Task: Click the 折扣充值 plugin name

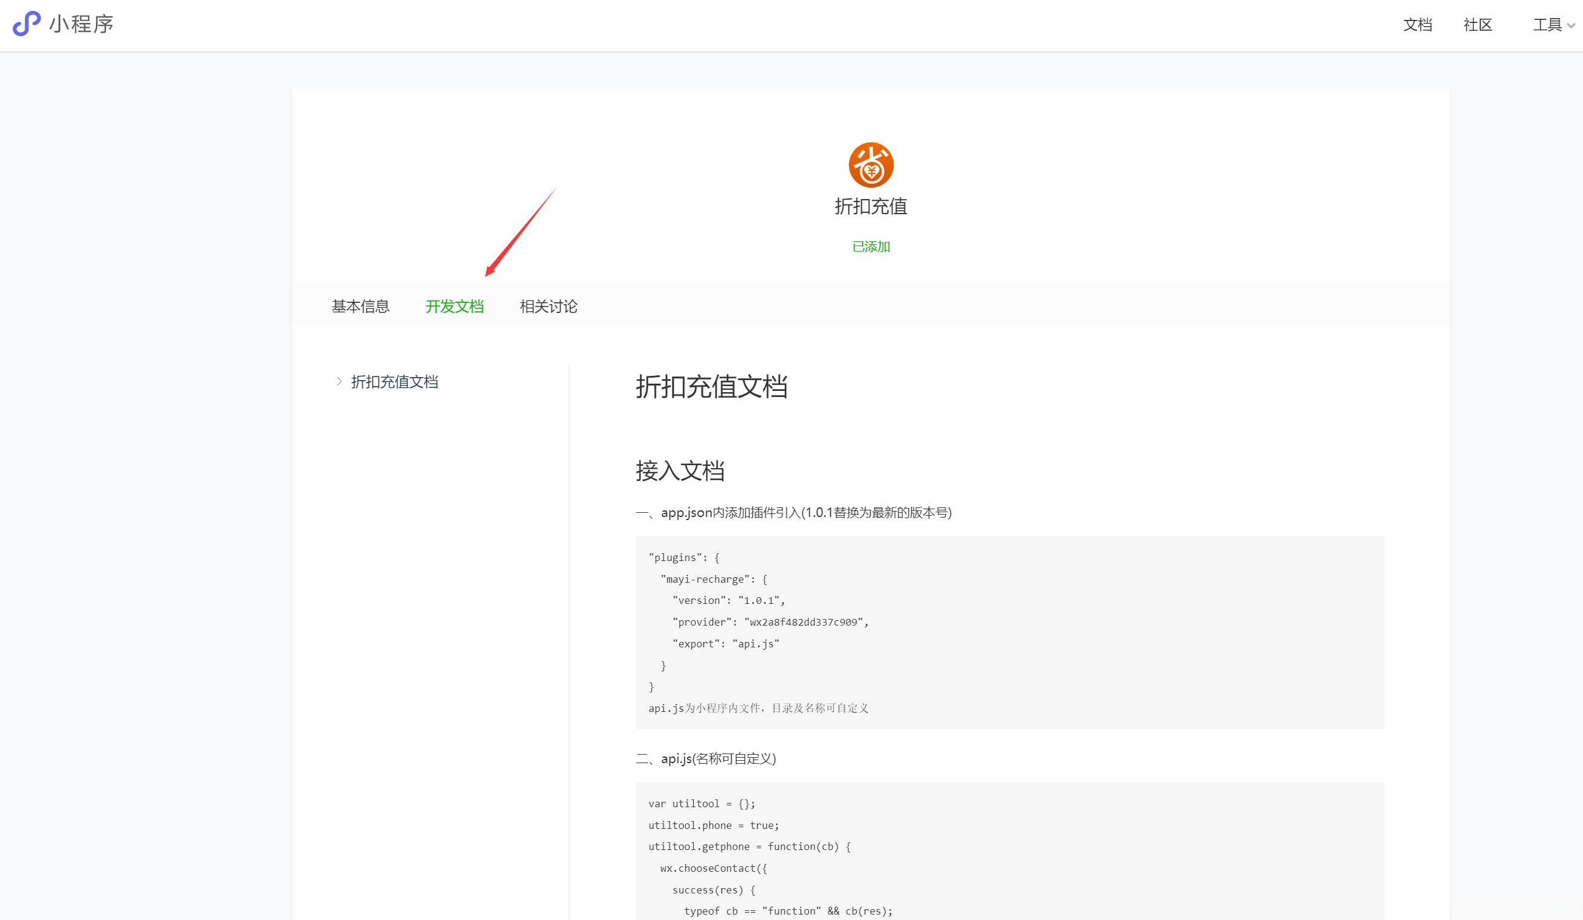Action: (x=871, y=208)
